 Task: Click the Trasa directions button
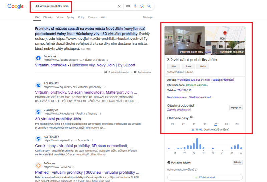(188, 66)
